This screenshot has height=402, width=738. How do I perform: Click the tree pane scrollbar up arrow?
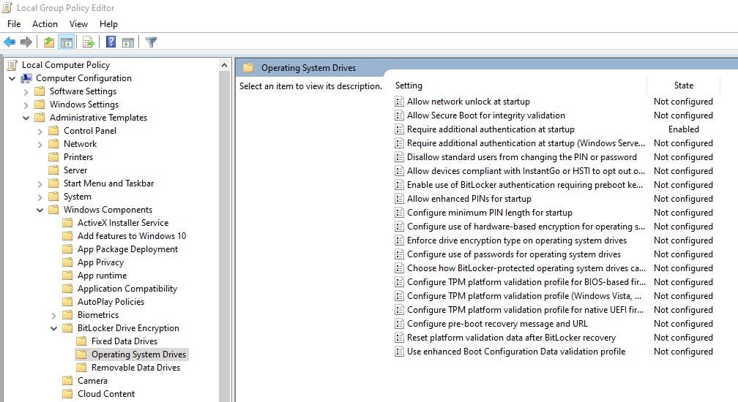tap(225, 65)
